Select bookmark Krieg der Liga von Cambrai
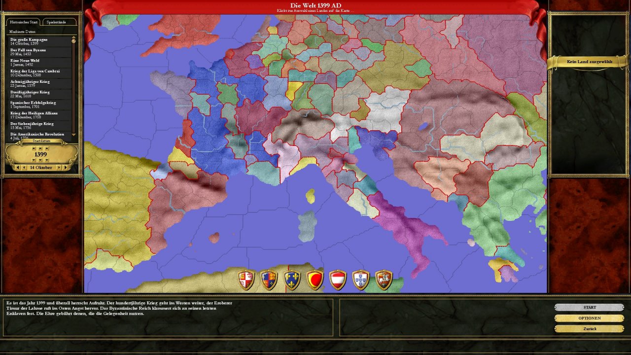Screen dimensions: 631x355 (40, 73)
